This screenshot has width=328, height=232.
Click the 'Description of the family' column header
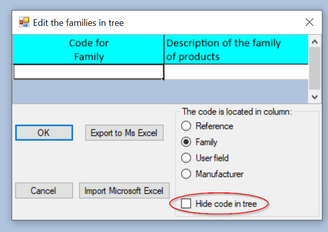point(236,49)
